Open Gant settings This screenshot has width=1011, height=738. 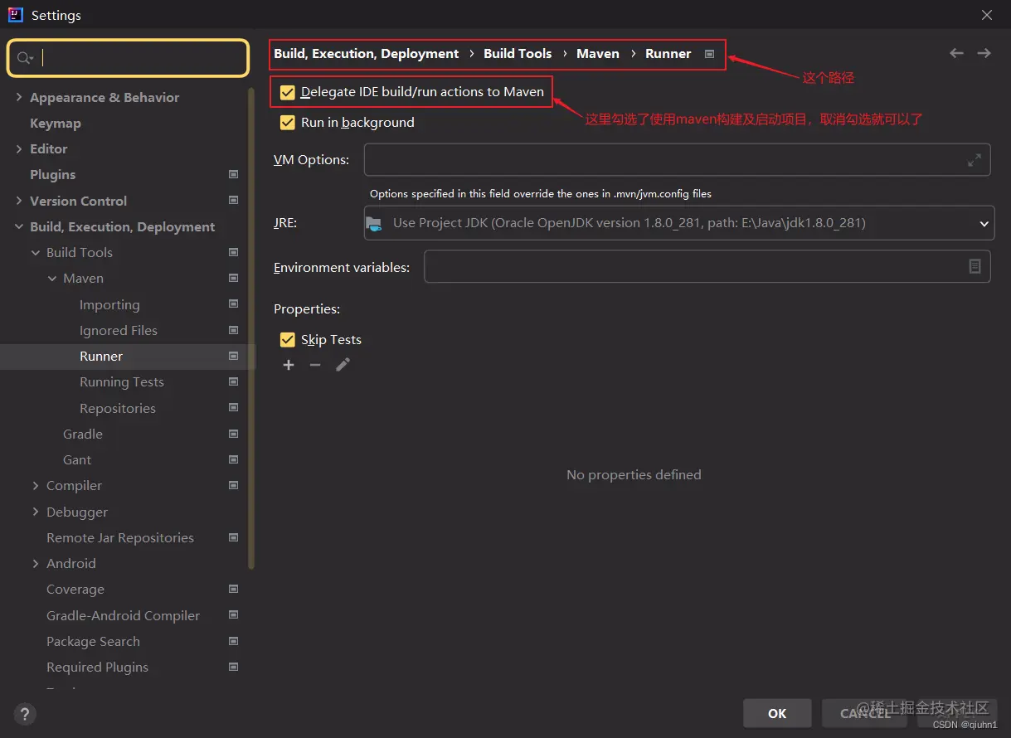coord(77,459)
